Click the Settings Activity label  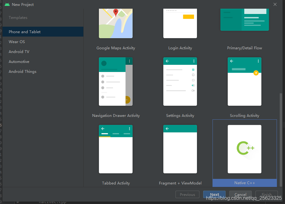[x=180, y=116]
